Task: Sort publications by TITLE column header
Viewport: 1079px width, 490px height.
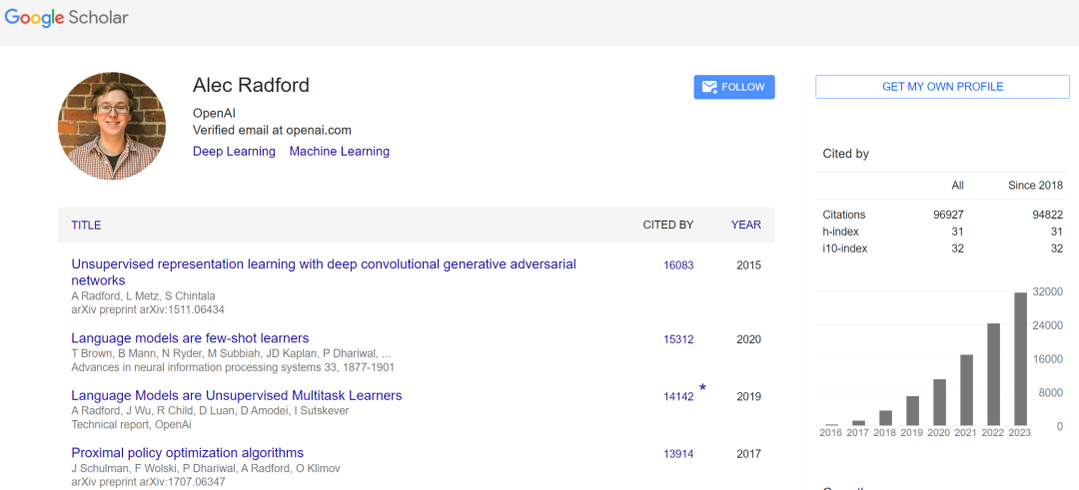Action: [x=86, y=225]
